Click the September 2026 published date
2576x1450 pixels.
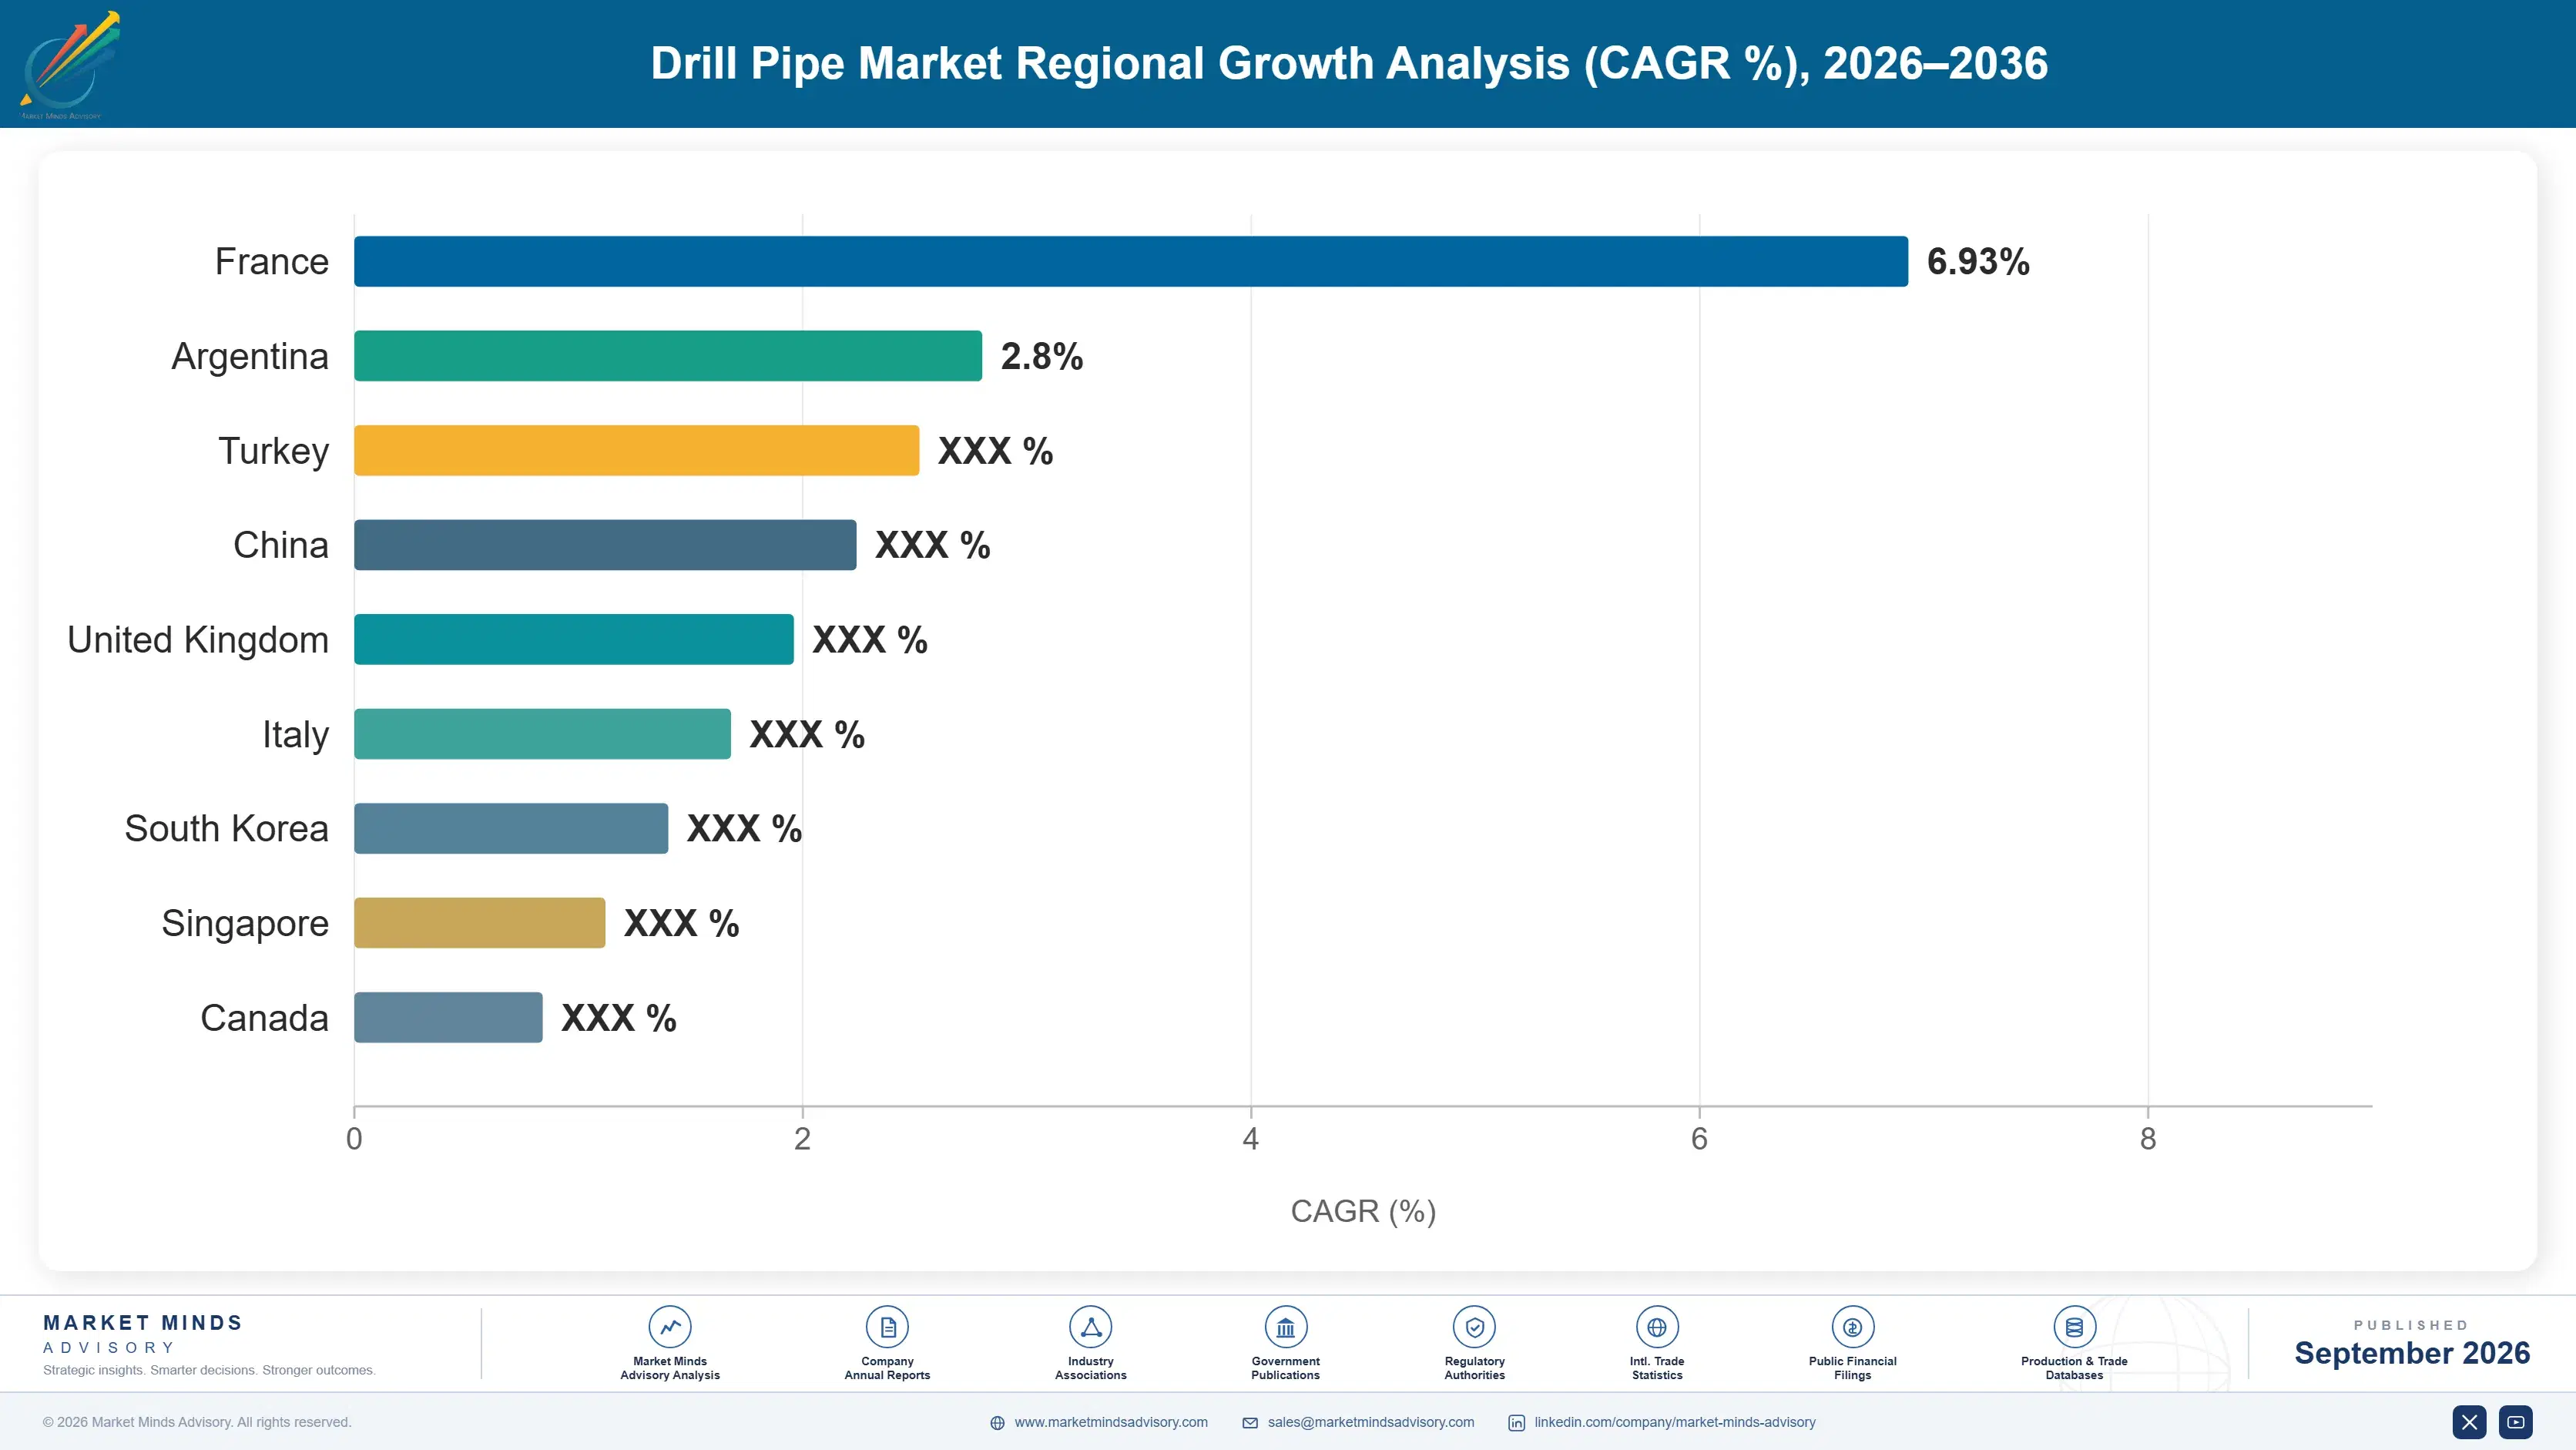point(2412,1353)
